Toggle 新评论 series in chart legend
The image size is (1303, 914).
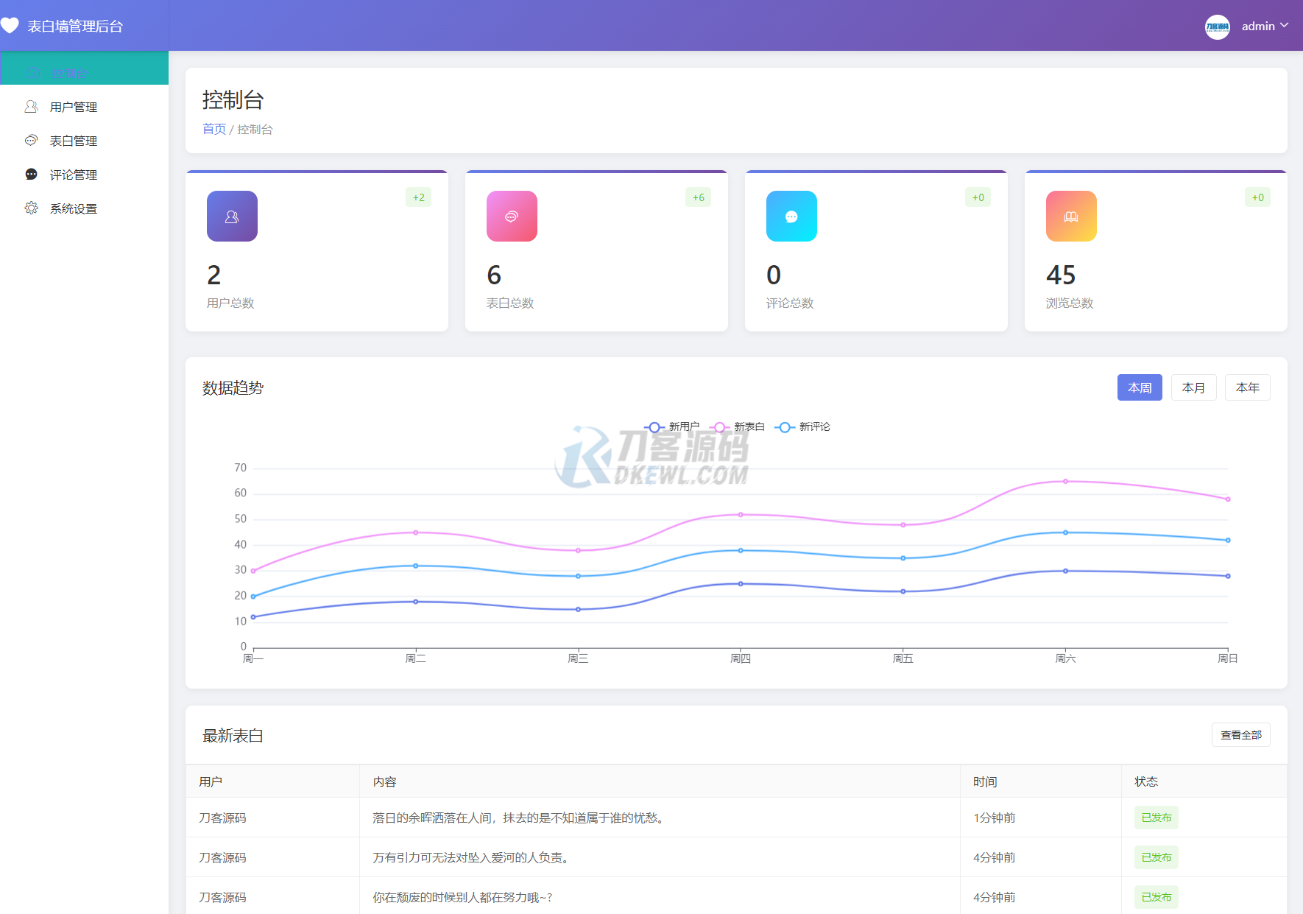803,427
